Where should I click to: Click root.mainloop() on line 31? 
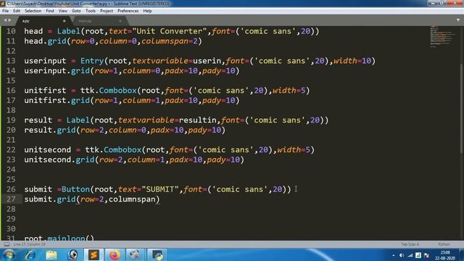[59, 238]
